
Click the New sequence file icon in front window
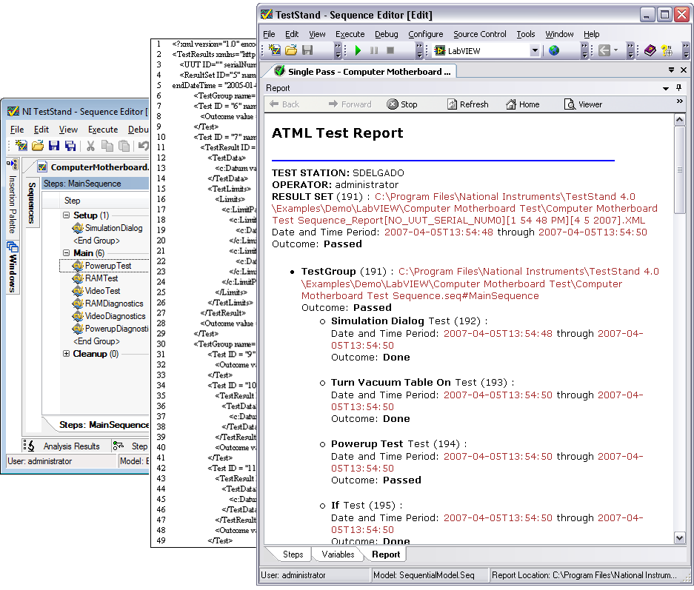click(x=274, y=51)
